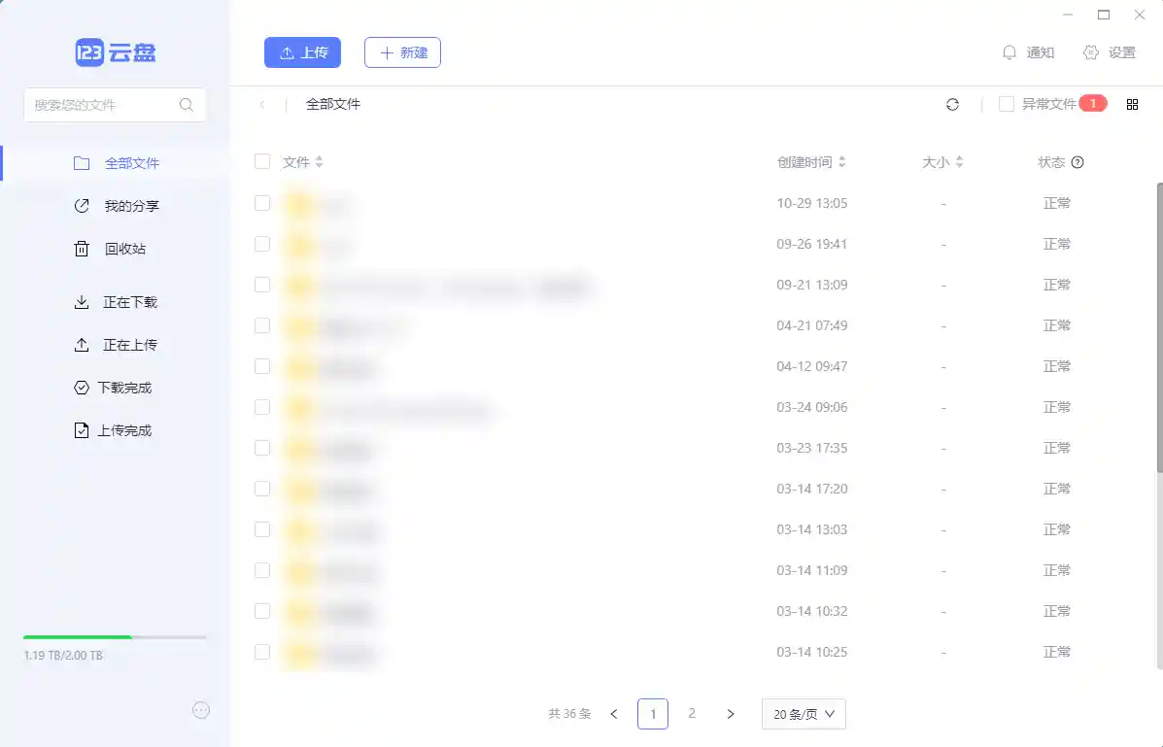1163x747 pixels.
Task: Check the row created 09-21 13:09
Action: tap(262, 285)
